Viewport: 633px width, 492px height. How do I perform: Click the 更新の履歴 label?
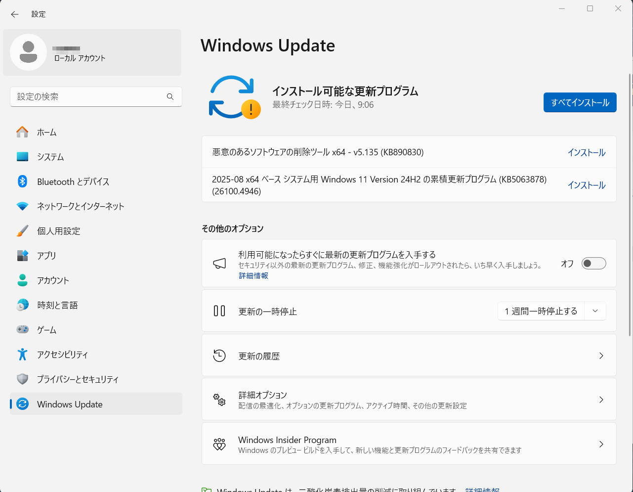259,356
